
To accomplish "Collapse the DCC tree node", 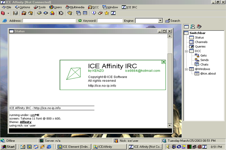I will pyautogui.click(x=186, y=51).
